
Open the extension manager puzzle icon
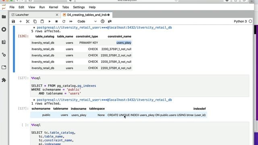point(4,80)
